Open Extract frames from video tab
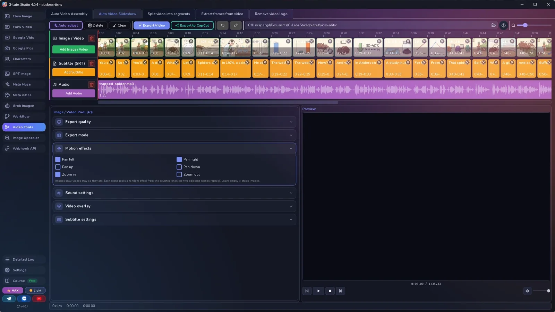 222,14
